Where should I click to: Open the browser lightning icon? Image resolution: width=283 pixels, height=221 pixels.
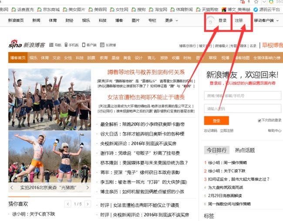(x=249, y=2)
